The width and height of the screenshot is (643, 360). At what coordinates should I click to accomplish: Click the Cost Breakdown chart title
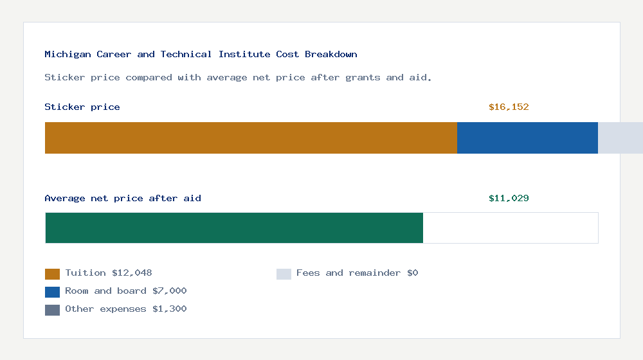tap(201, 55)
